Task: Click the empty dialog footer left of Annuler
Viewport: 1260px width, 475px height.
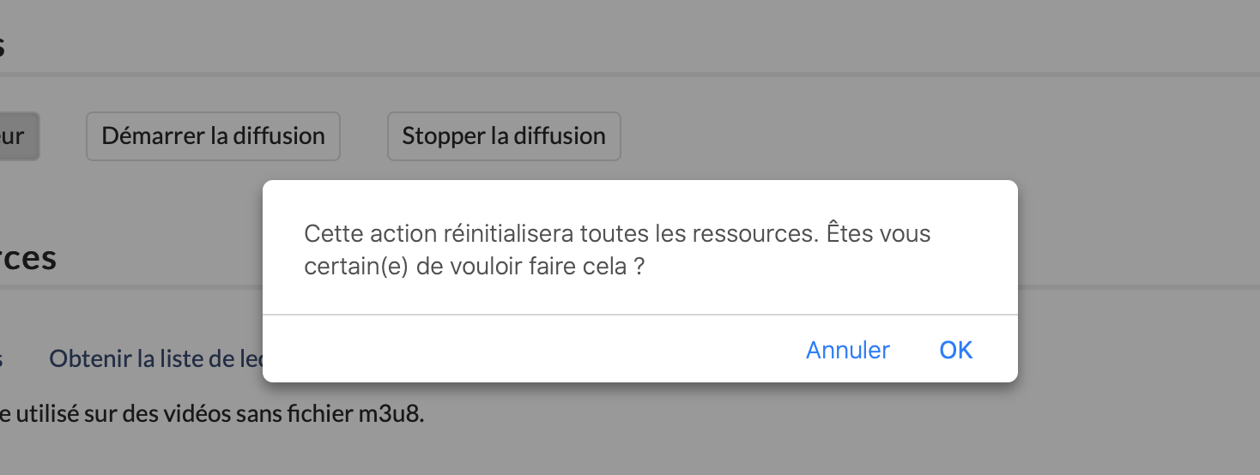Action: pyautogui.click(x=515, y=350)
